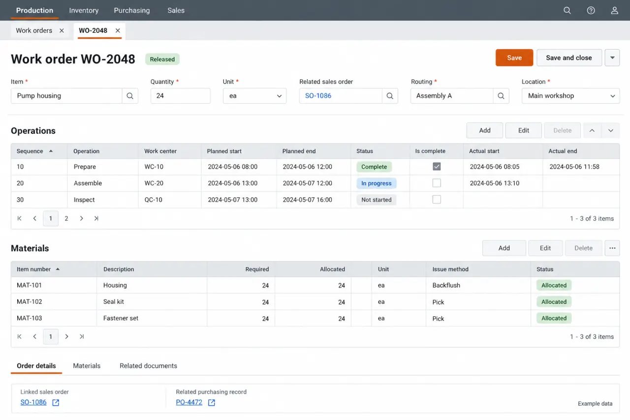Look up item with Pump housing search icon
Image resolution: width=630 pixels, height=420 pixels.
pos(130,96)
